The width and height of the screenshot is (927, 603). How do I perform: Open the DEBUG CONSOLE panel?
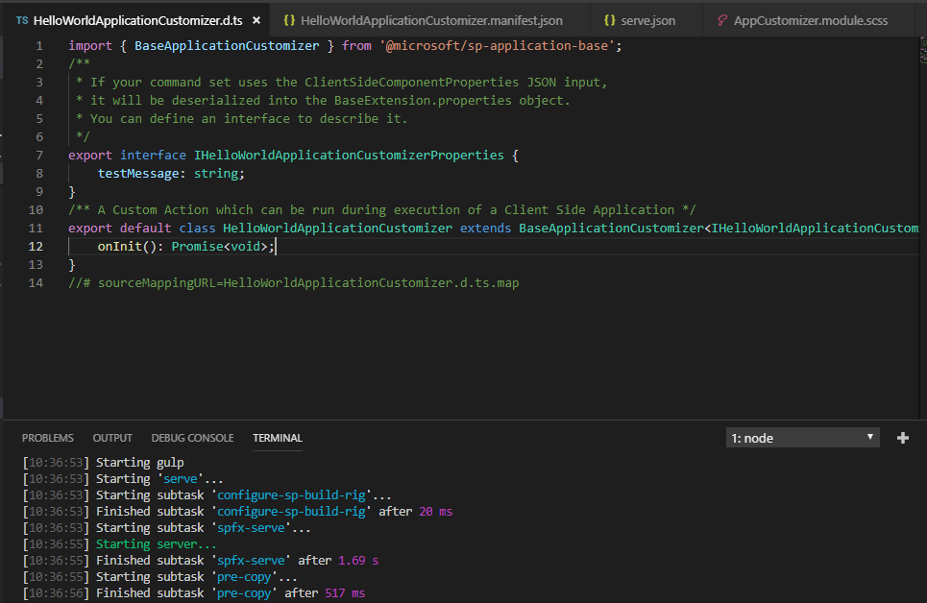pyautogui.click(x=192, y=438)
